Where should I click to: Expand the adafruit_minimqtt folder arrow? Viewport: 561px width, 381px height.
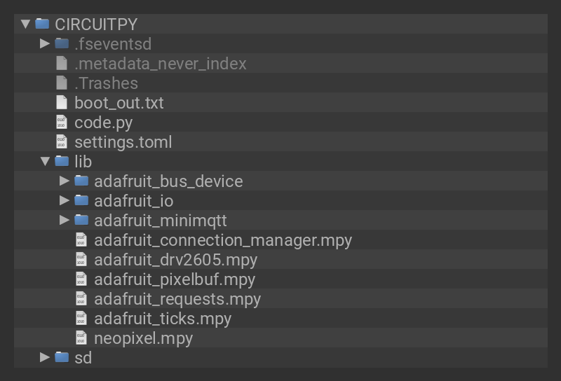click(65, 220)
